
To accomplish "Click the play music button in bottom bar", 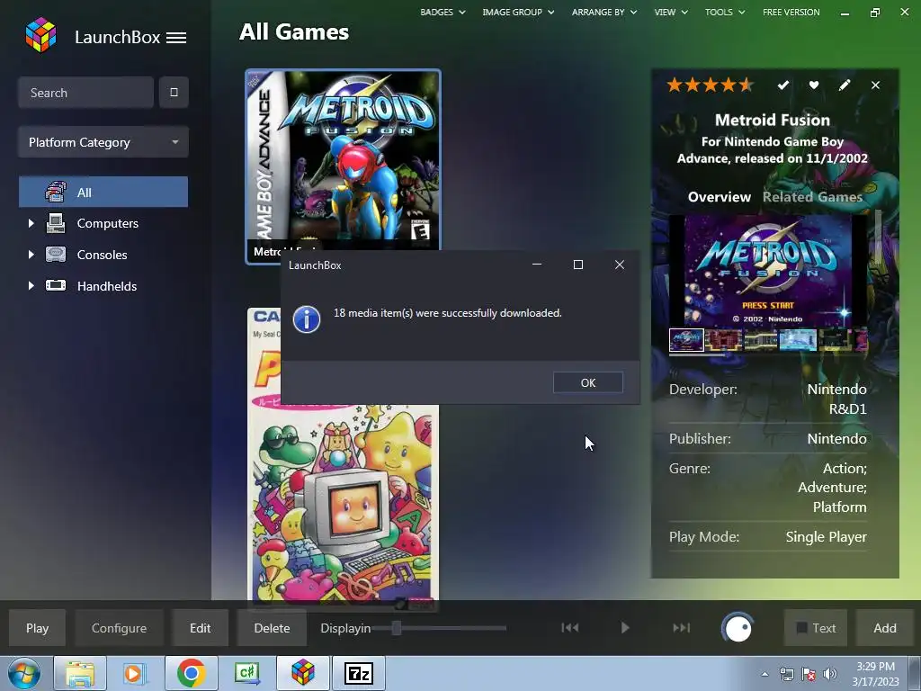I will (x=625, y=627).
